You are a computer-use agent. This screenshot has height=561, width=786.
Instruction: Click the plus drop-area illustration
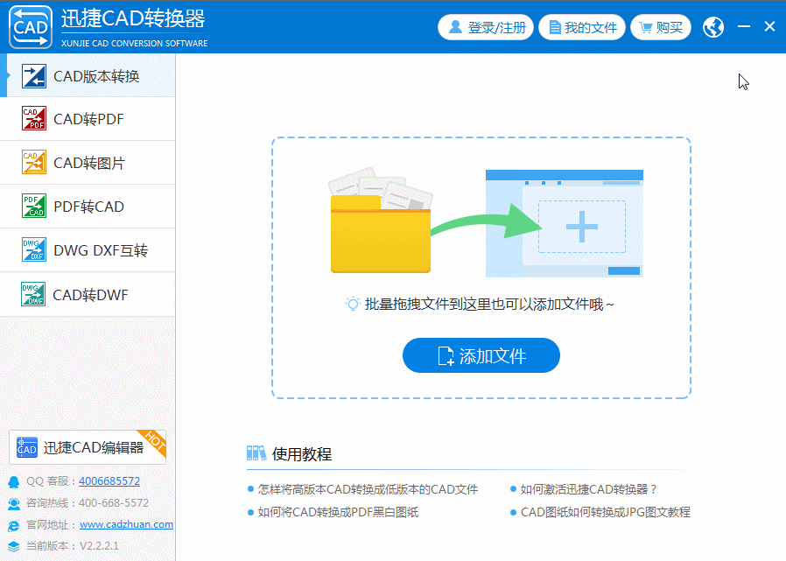581,227
